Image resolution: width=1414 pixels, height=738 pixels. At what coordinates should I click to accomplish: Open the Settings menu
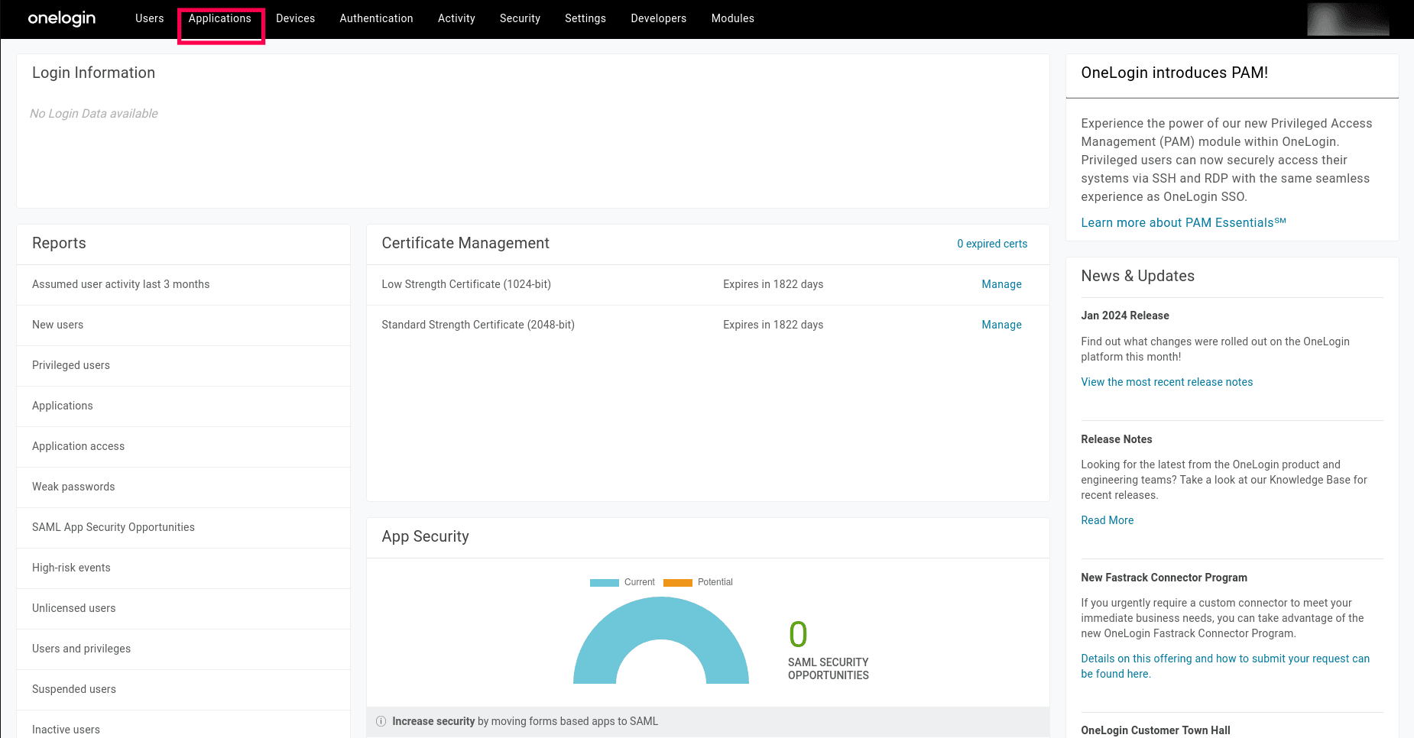click(x=585, y=18)
